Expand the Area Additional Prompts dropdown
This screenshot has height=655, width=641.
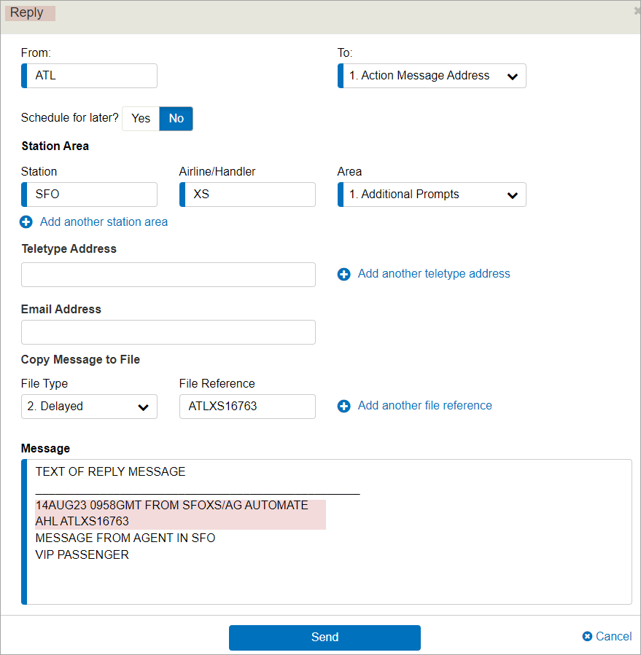point(432,195)
